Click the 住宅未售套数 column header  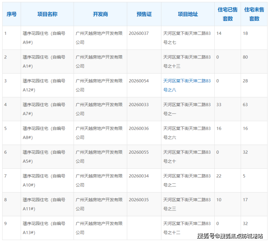coord(254,14)
